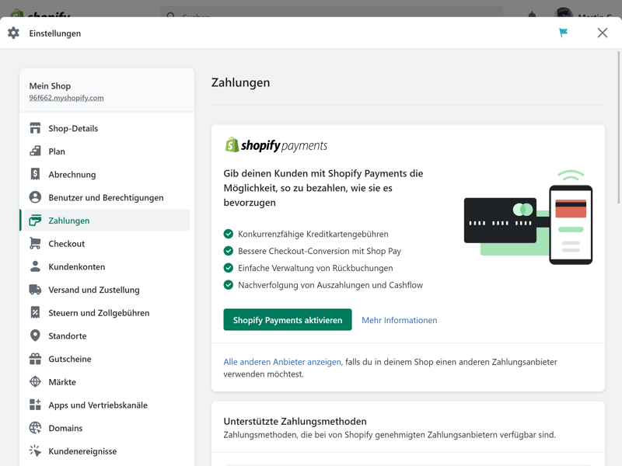Click the Shop-Details store icon
622x466 pixels.
click(x=35, y=128)
